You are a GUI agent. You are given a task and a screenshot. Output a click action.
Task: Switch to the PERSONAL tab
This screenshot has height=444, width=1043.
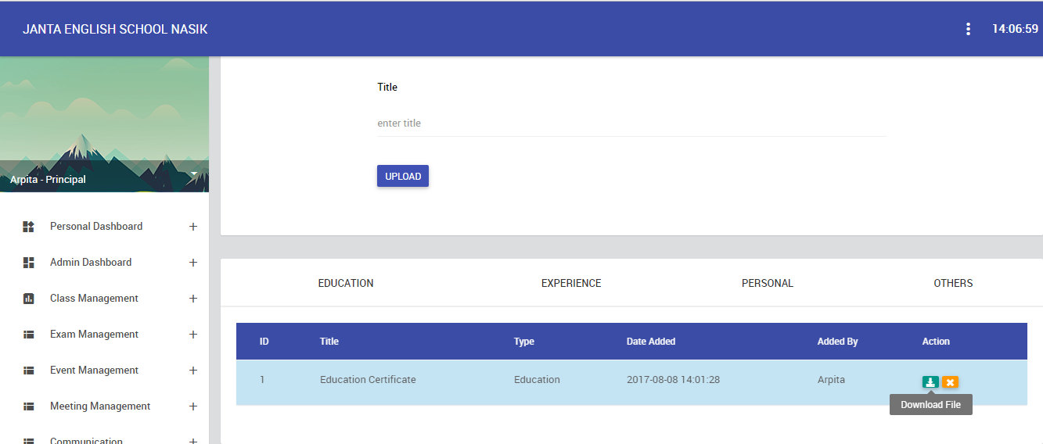point(768,283)
